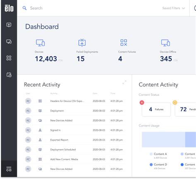
Task: Click content icon on Headers for Device CSV row
Action: [40, 101]
